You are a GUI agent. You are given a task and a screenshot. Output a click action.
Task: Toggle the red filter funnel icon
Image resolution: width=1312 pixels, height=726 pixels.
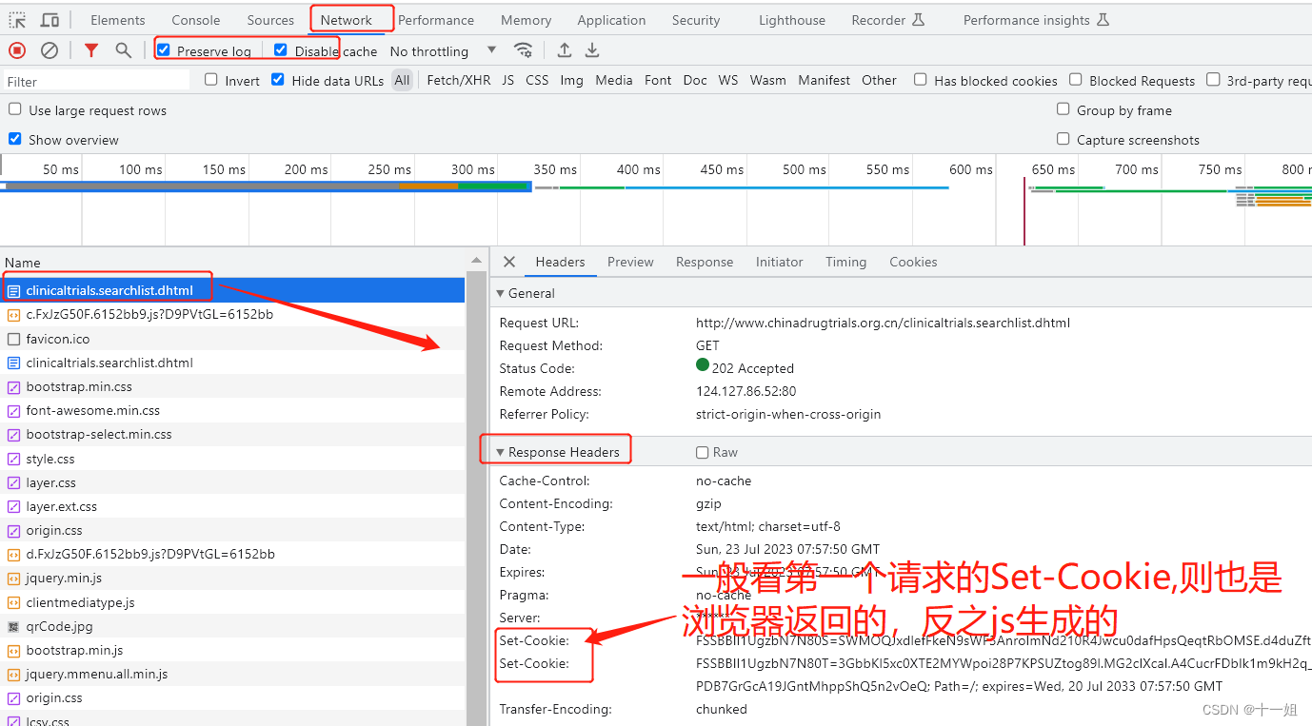tap(91, 50)
